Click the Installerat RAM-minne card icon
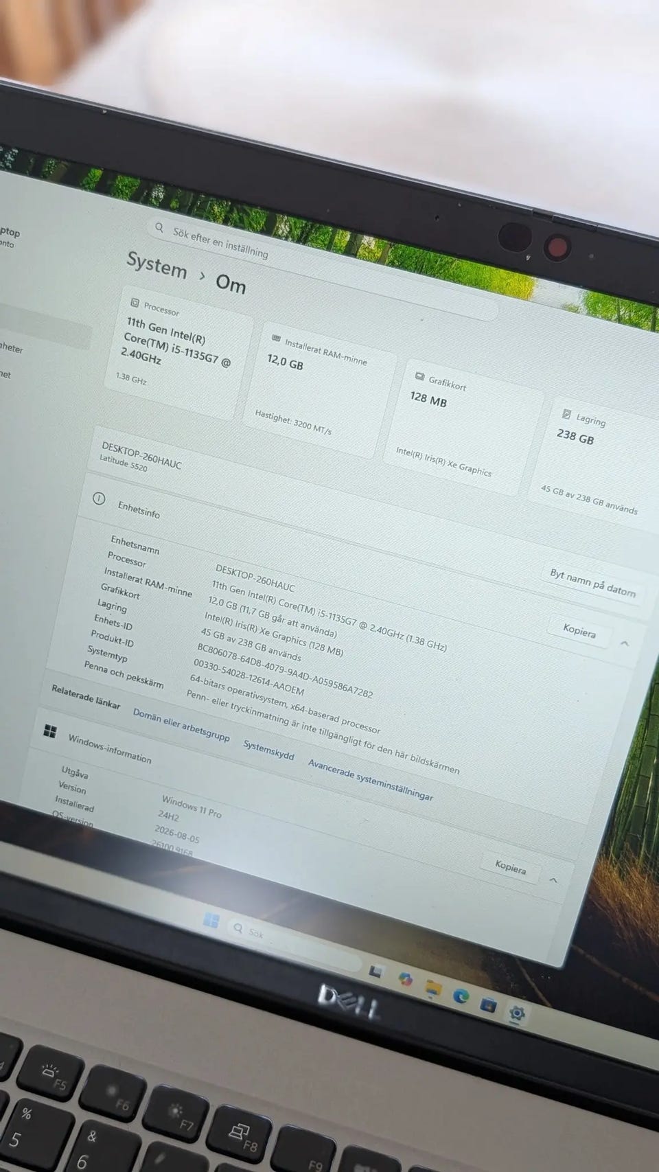Image resolution: width=659 pixels, height=1172 pixels. pyautogui.click(x=276, y=339)
